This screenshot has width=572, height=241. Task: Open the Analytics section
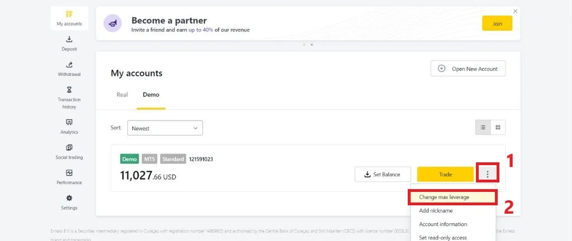pyautogui.click(x=69, y=126)
